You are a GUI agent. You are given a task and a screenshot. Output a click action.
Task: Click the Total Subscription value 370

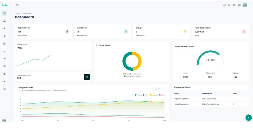[x=19, y=78]
